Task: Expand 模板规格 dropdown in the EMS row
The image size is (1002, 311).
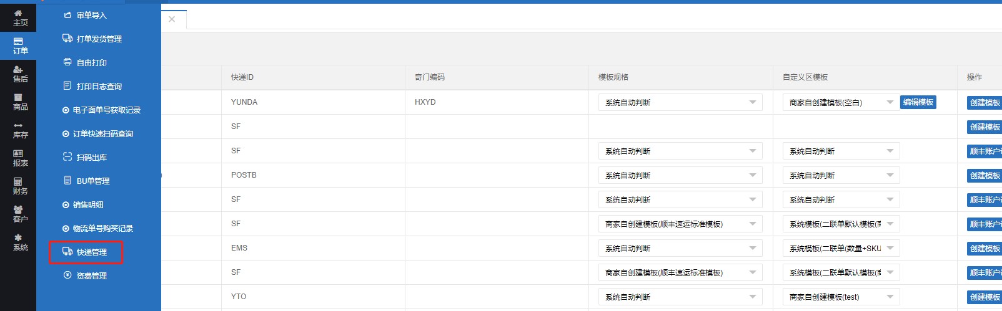Action: 680,248
